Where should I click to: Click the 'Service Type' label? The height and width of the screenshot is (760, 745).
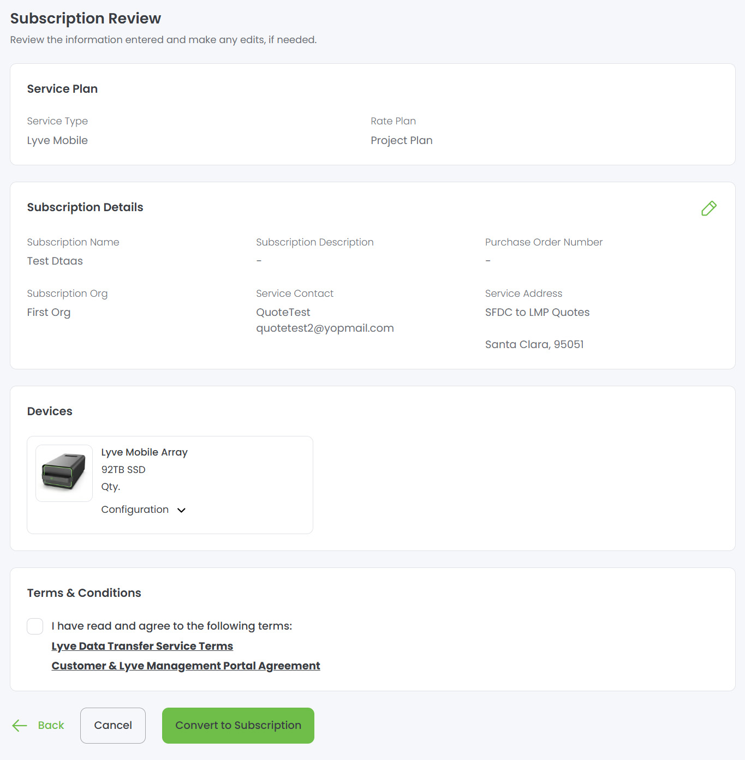pos(57,121)
